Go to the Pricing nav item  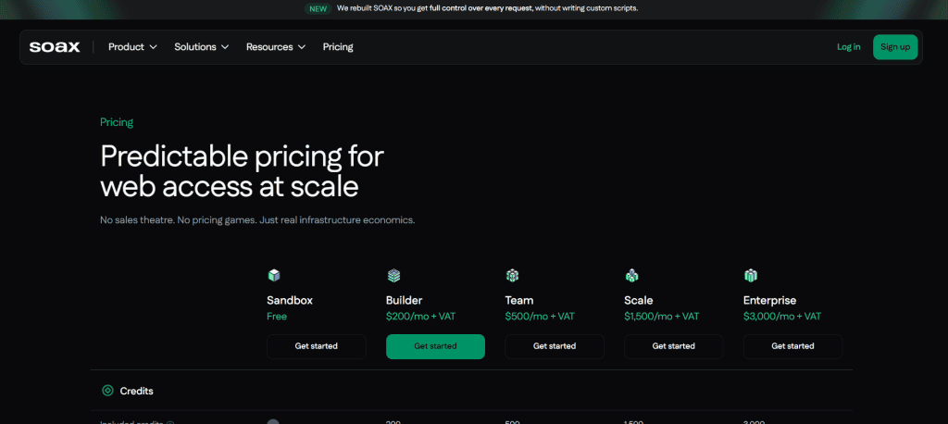click(338, 47)
